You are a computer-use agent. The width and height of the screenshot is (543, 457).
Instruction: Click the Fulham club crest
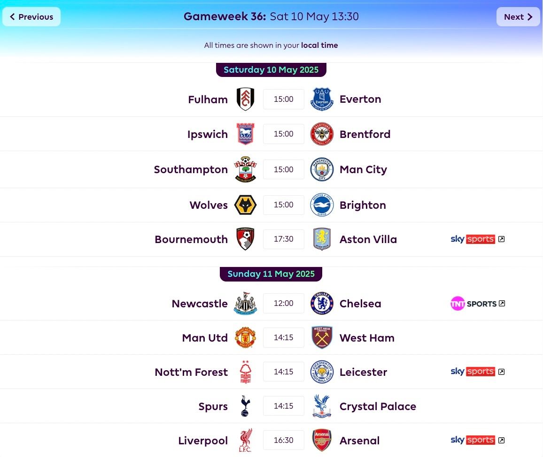coord(245,99)
